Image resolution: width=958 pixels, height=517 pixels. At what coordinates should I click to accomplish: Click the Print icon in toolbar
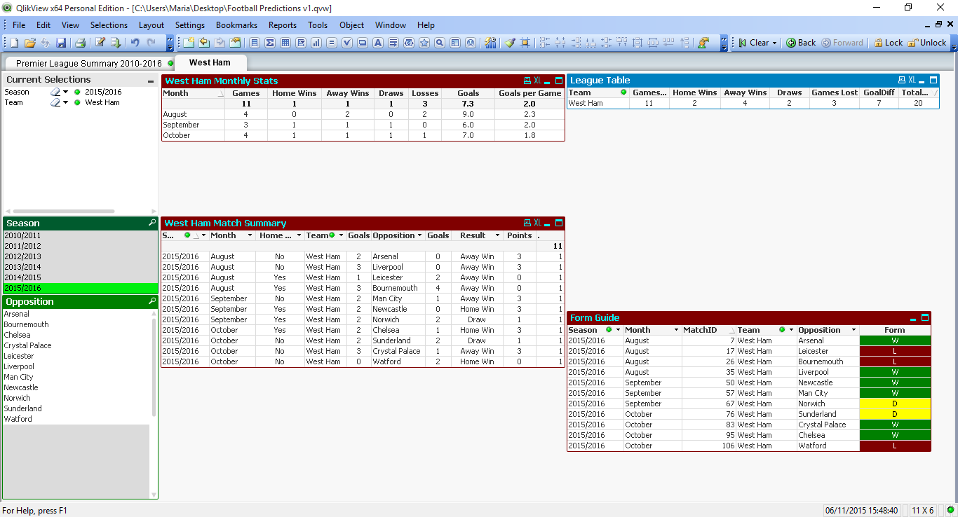[x=80, y=43]
